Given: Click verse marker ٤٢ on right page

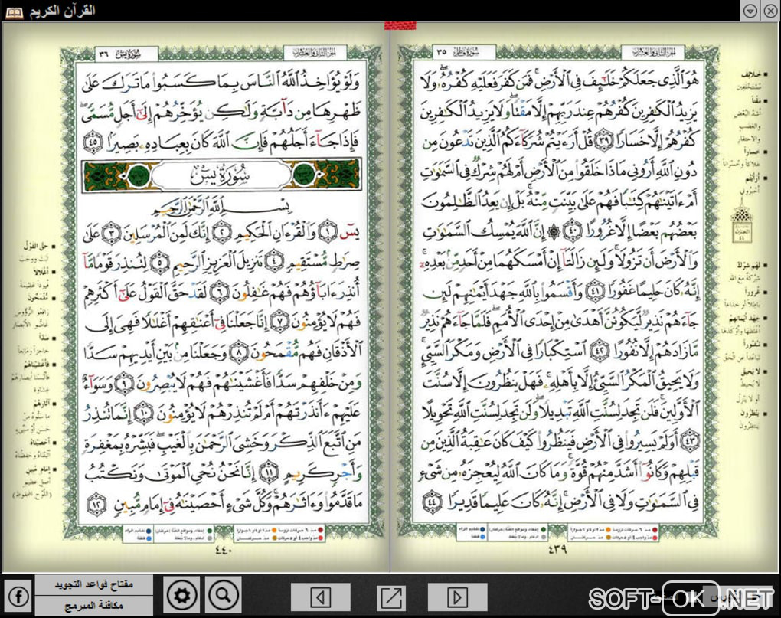Looking at the screenshot, I should click(x=598, y=352).
